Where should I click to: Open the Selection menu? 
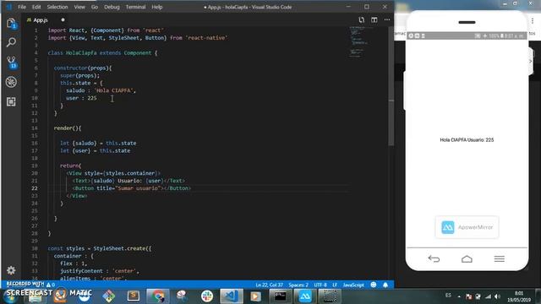pyautogui.click(x=57, y=7)
